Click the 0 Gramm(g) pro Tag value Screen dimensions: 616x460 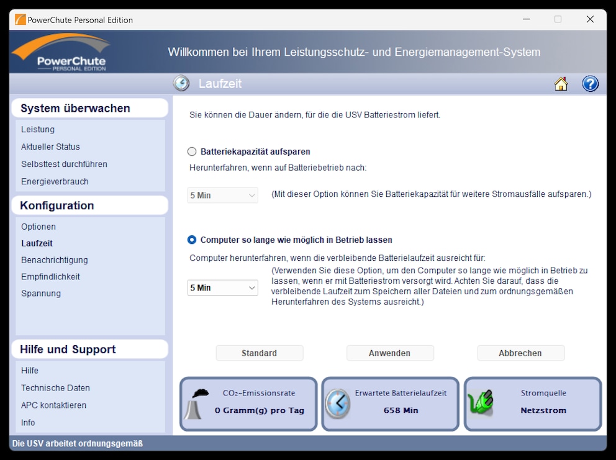coord(260,410)
